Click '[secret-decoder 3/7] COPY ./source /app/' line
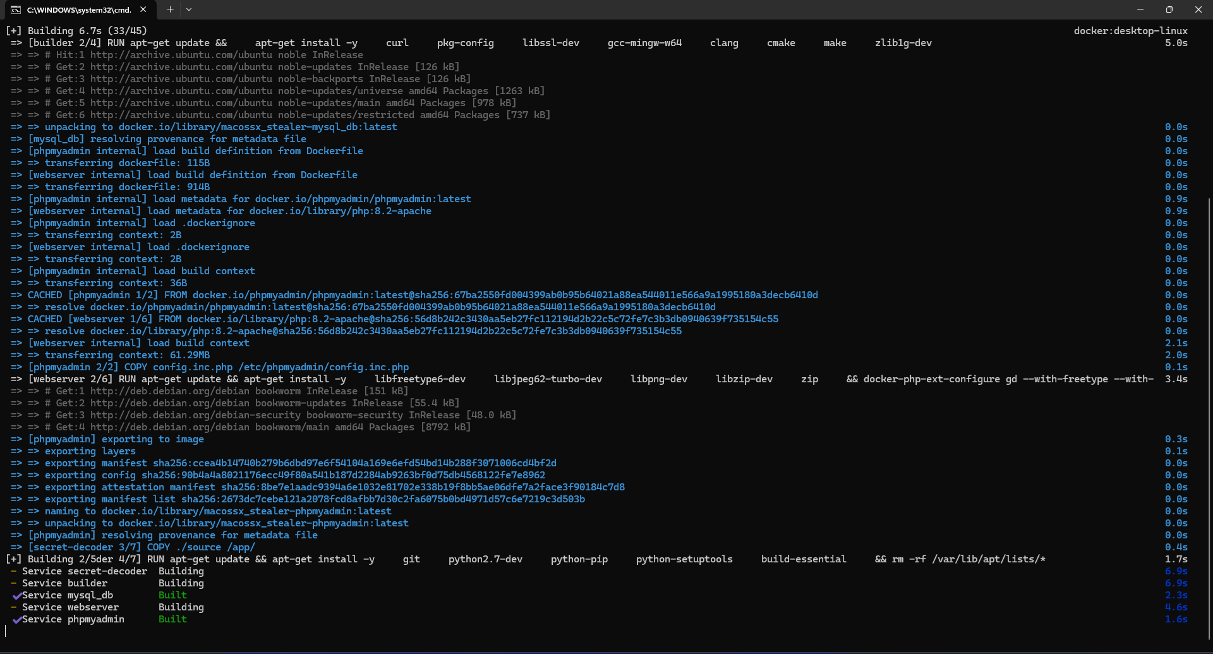This screenshot has height=654, width=1213. [x=133, y=547]
